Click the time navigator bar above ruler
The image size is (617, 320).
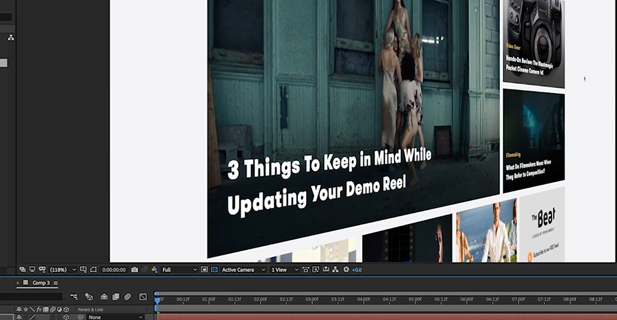(386, 294)
